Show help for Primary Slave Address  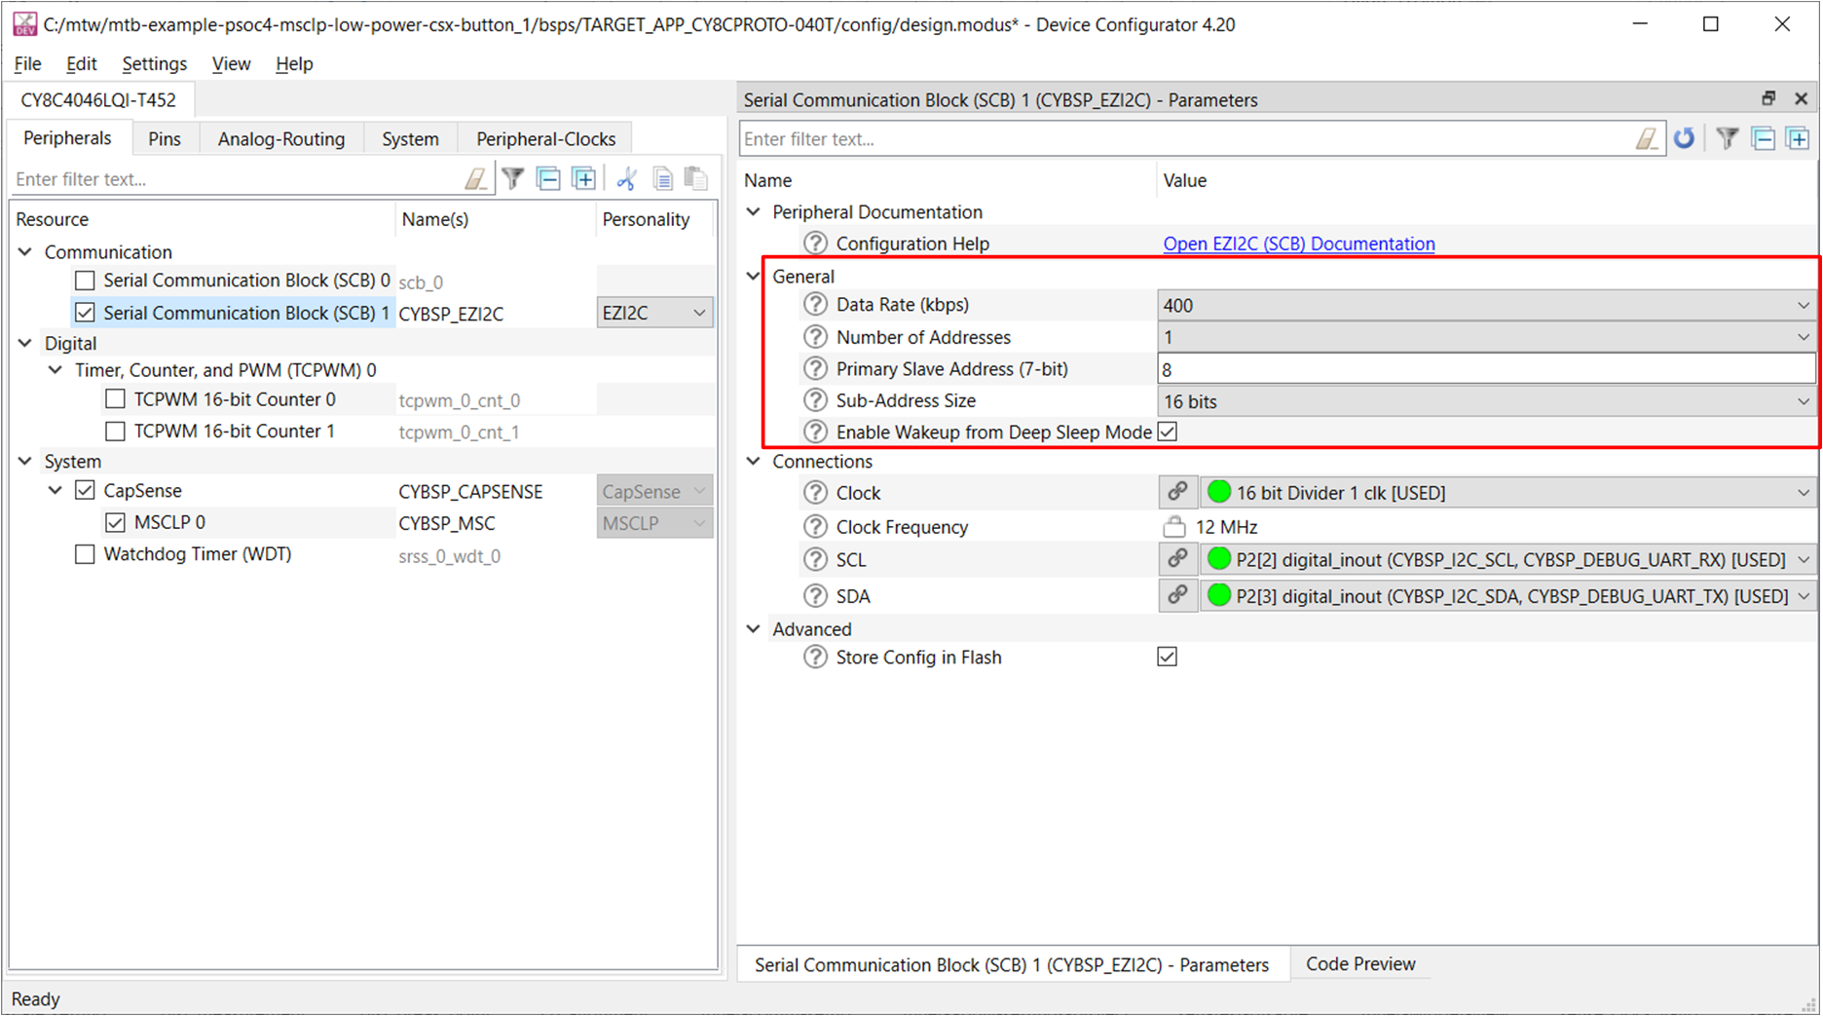(815, 369)
